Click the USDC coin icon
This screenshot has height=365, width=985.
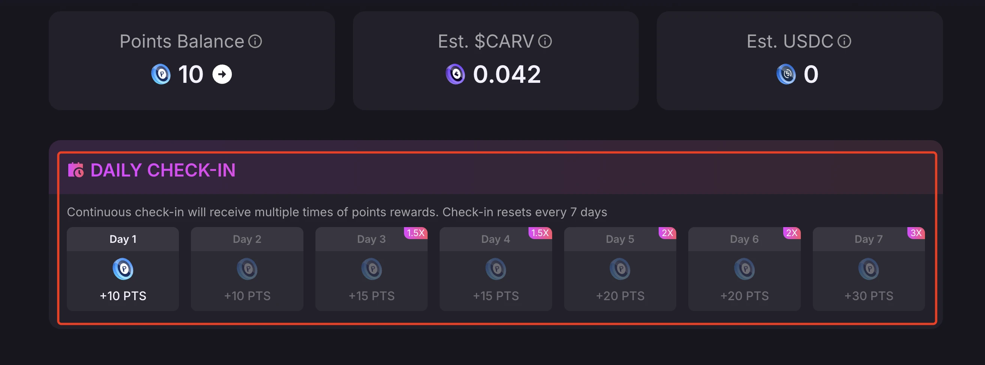click(786, 74)
